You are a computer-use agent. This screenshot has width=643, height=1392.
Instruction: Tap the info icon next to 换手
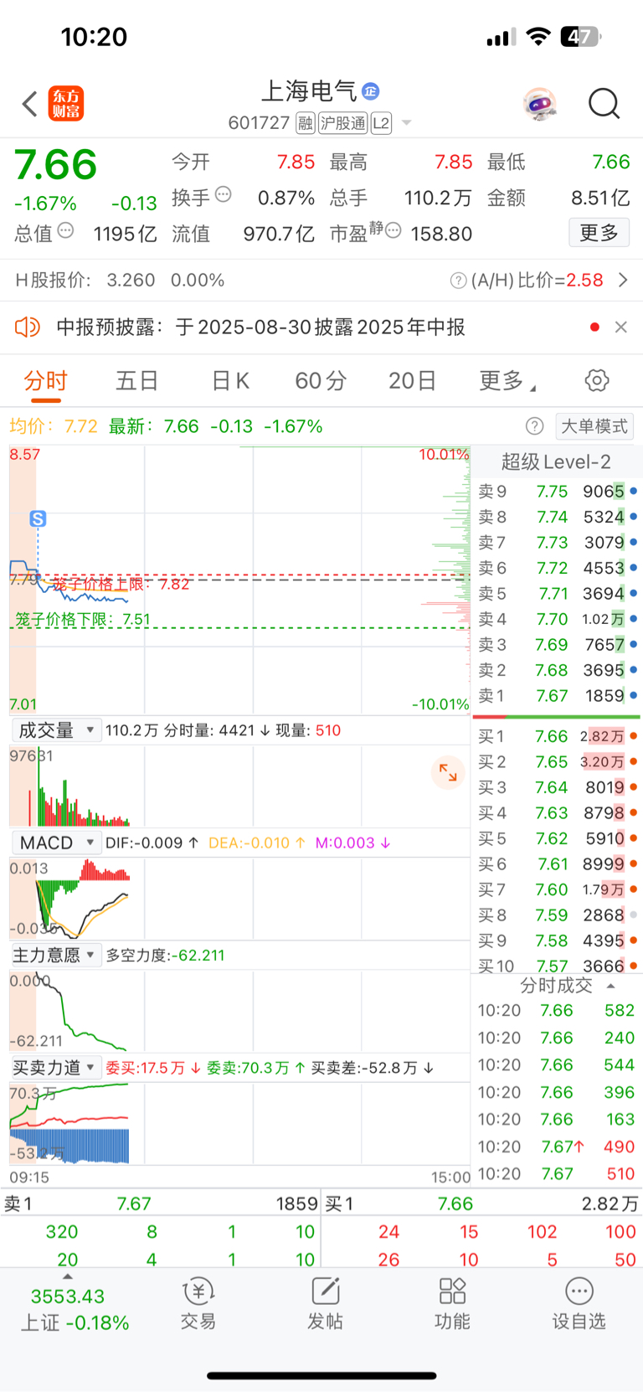click(224, 194)
